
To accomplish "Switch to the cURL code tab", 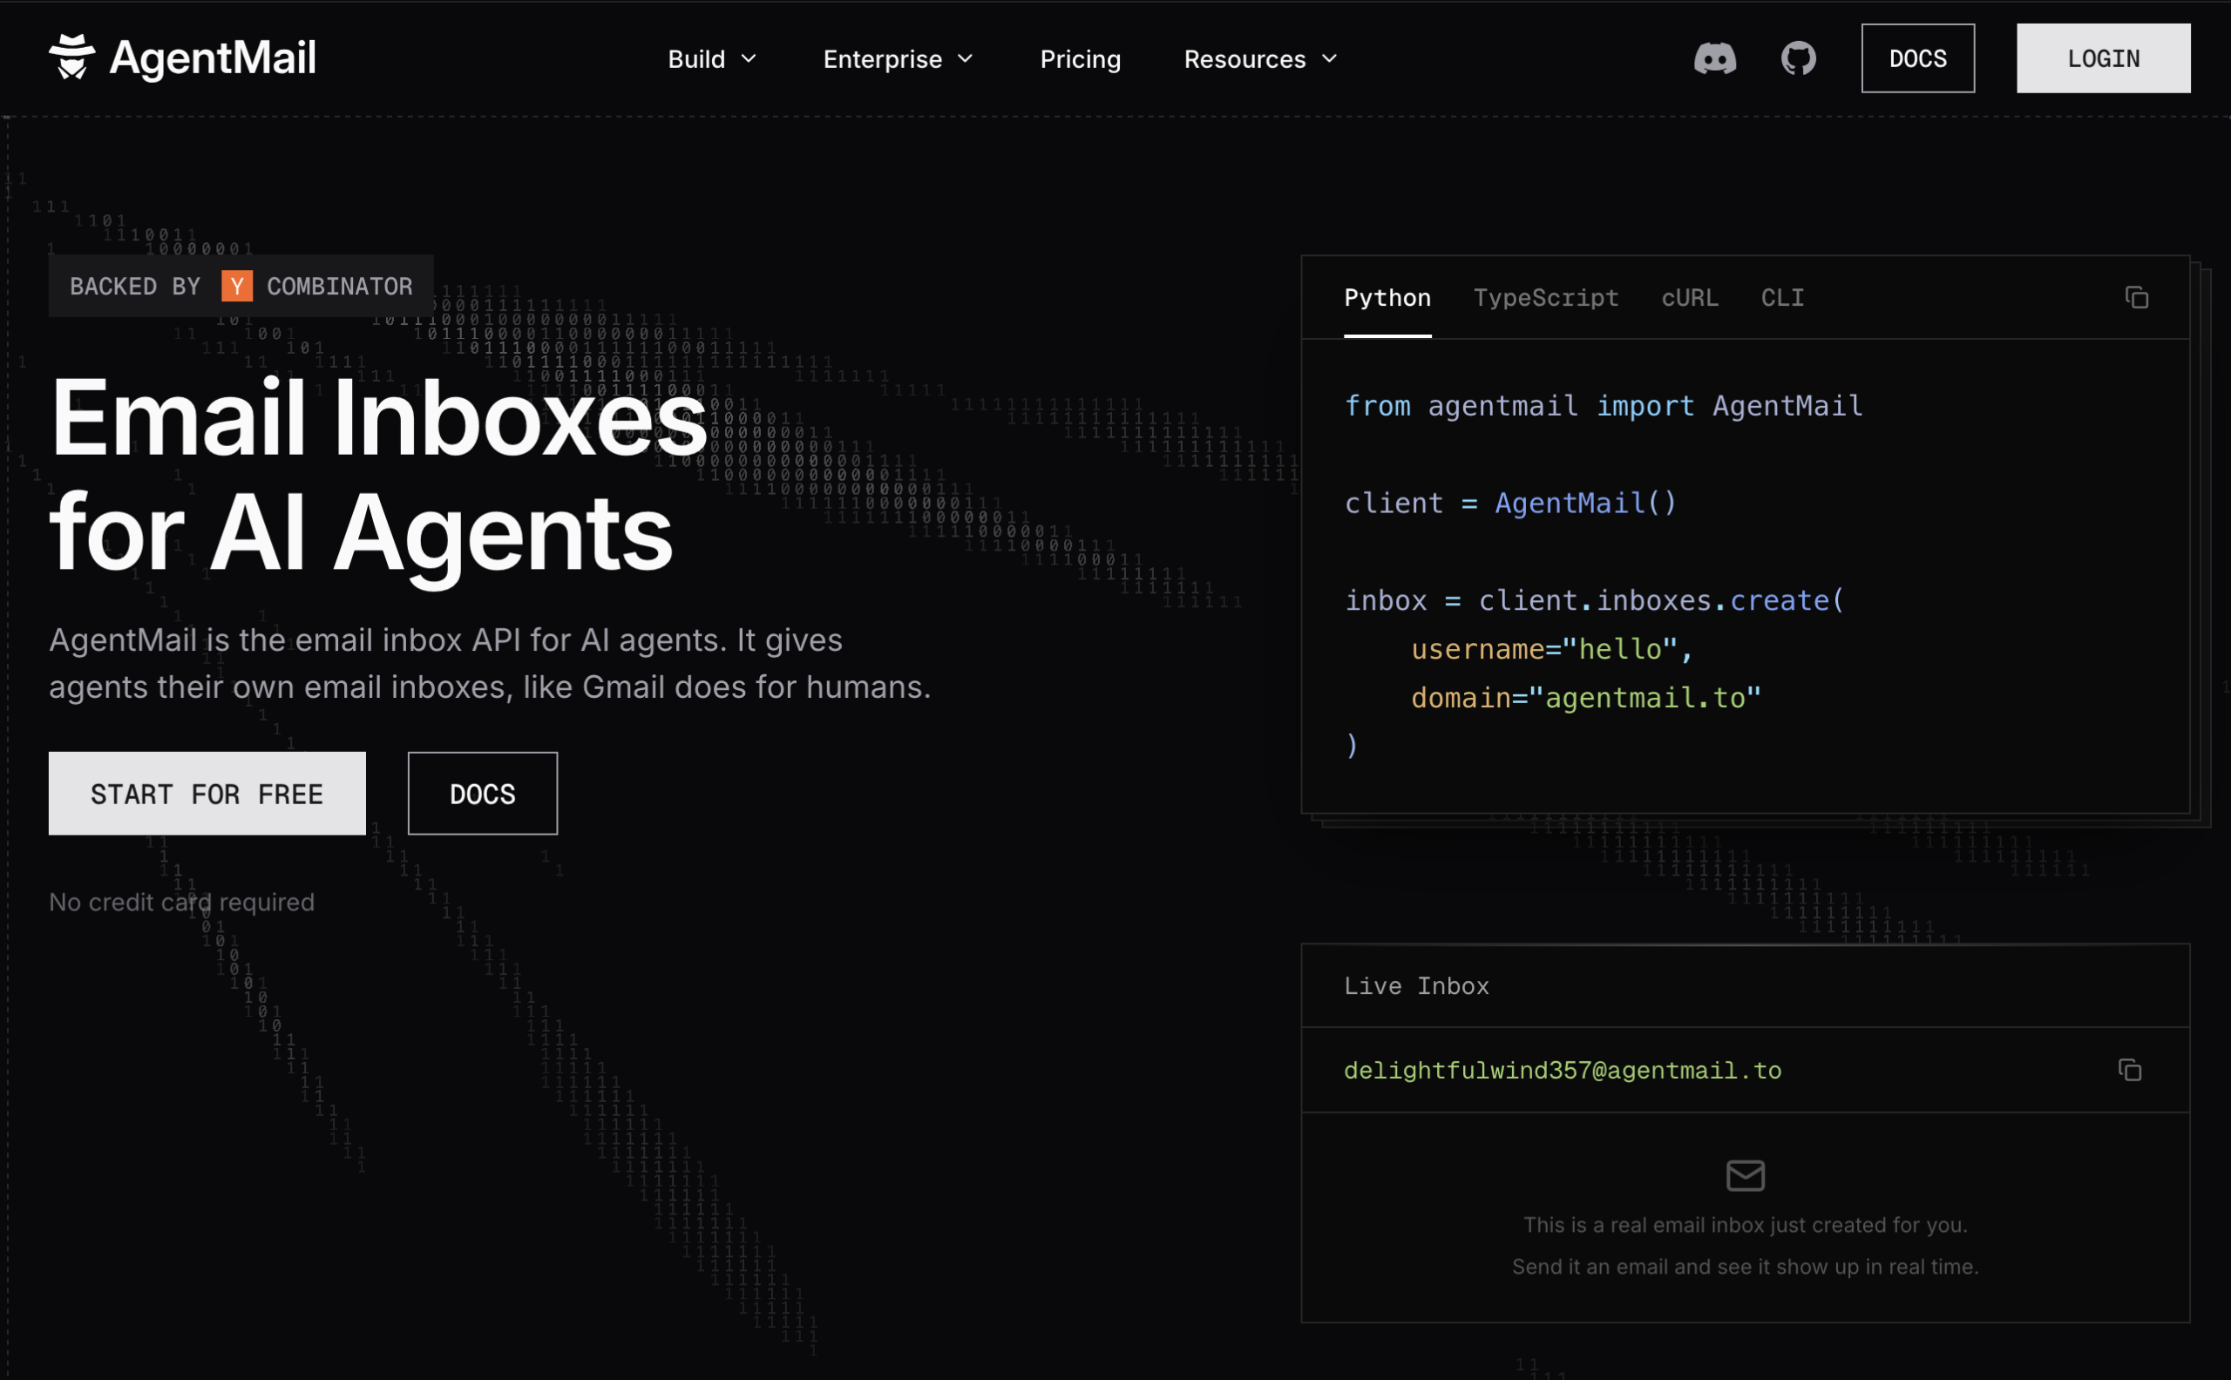I will (1689, 299).
